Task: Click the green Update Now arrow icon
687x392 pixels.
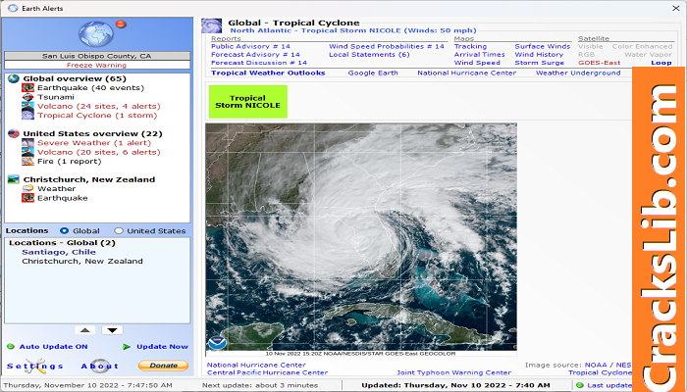Action: [x=127, y=347]
